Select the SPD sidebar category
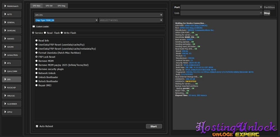 click(12, 79)
